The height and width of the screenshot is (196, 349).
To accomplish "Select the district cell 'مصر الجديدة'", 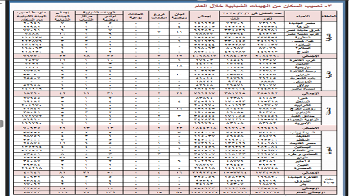I will pos(302,23).
